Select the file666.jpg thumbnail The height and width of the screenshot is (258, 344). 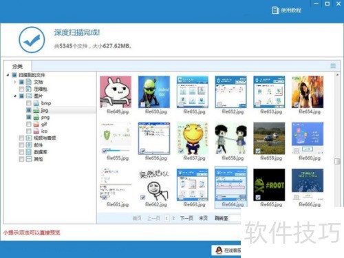point(308,184)
